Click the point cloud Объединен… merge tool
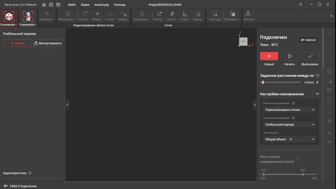The width and height of the screenshot is (336, 189). [67, 16]
